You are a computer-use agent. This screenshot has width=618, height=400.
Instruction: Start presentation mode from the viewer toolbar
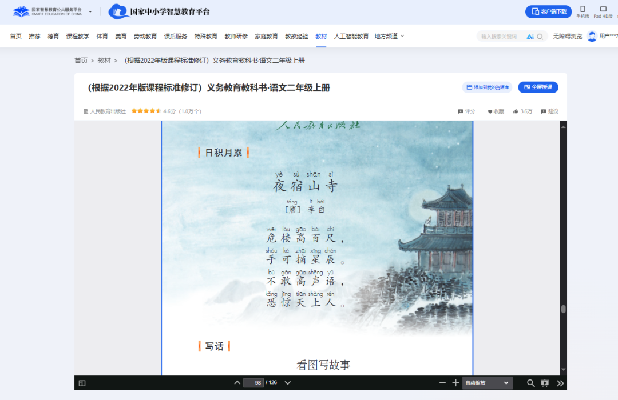coord(544,383)
